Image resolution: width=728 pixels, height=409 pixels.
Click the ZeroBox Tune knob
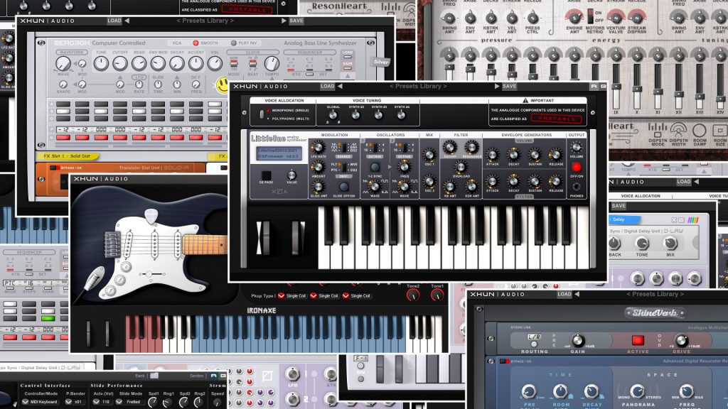101,63
